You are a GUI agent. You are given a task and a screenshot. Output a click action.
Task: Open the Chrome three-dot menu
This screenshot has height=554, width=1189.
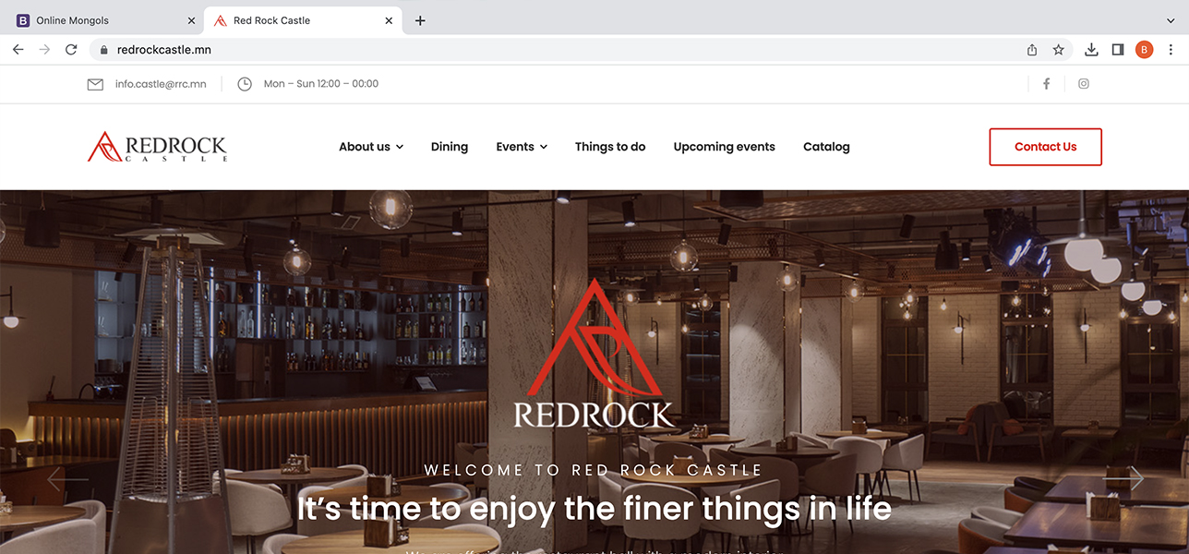[1171, 50]
